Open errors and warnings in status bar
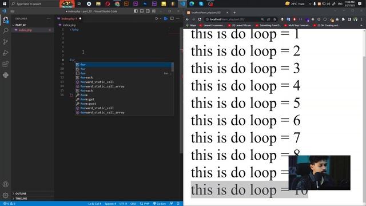The image size is (366, 206). 9,204
